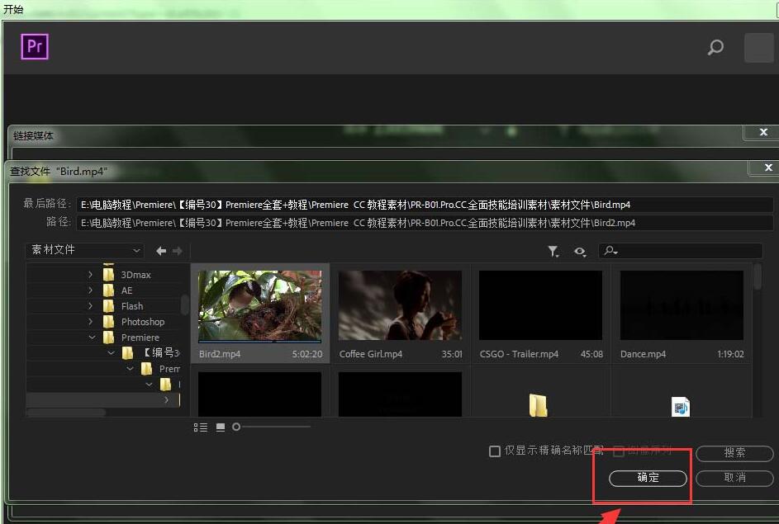Switch to list view
The image size is (779, 524).
tap(201, 427)
